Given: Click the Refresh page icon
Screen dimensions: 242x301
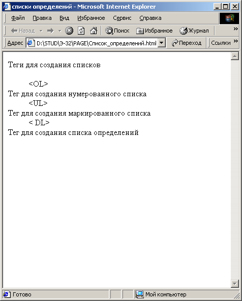Looking at the screenshot, I should (x=81, y=31).
